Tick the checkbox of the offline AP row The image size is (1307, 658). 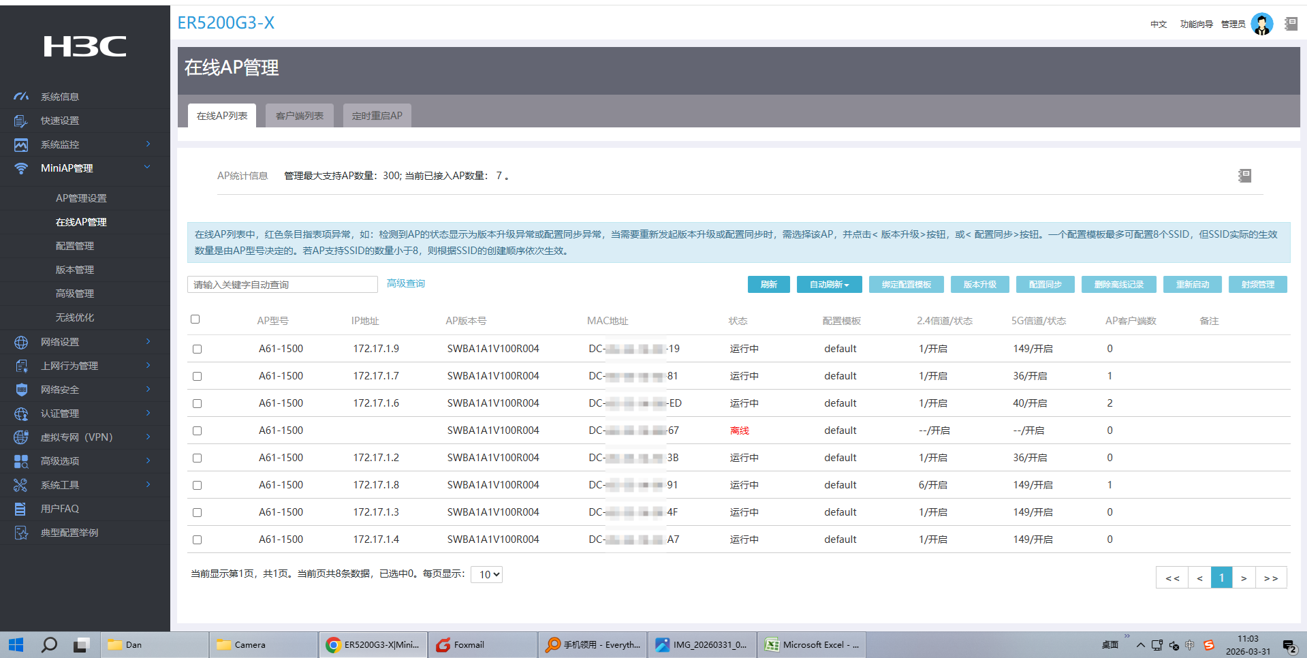tap(197, 430)
